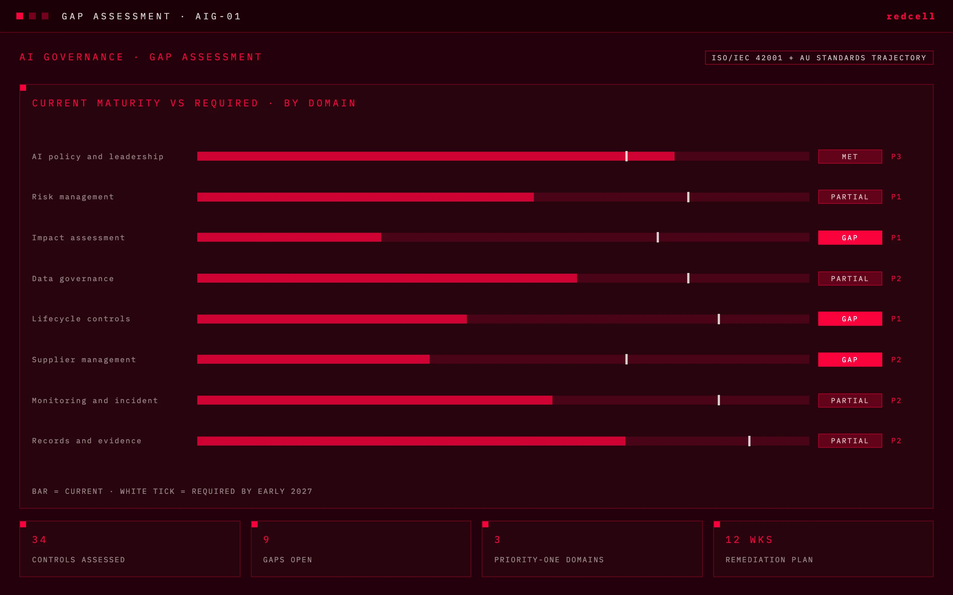Select the MET status for AI policy
The height and width of the screenshot is (595, 953).
tap(850, 157)
